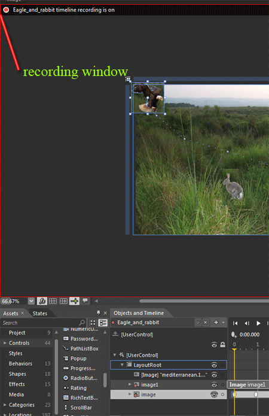
Task: Expand the image1 tree node
Action: click(x=130, y=384)
